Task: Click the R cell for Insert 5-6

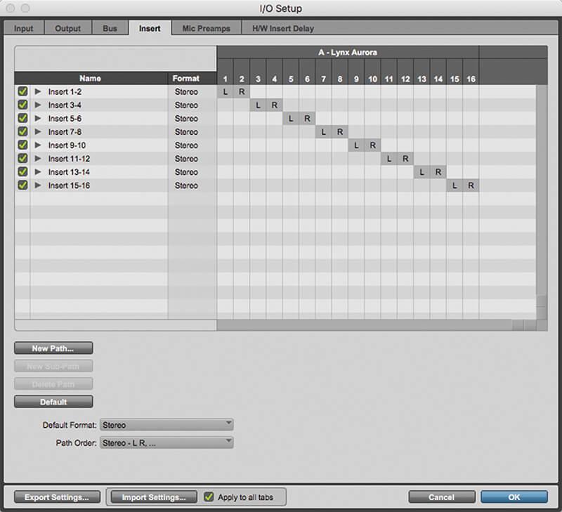Action: [x=308, y=119]
